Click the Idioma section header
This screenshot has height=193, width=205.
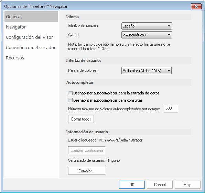pyautogui.click(x=128, y=17)
